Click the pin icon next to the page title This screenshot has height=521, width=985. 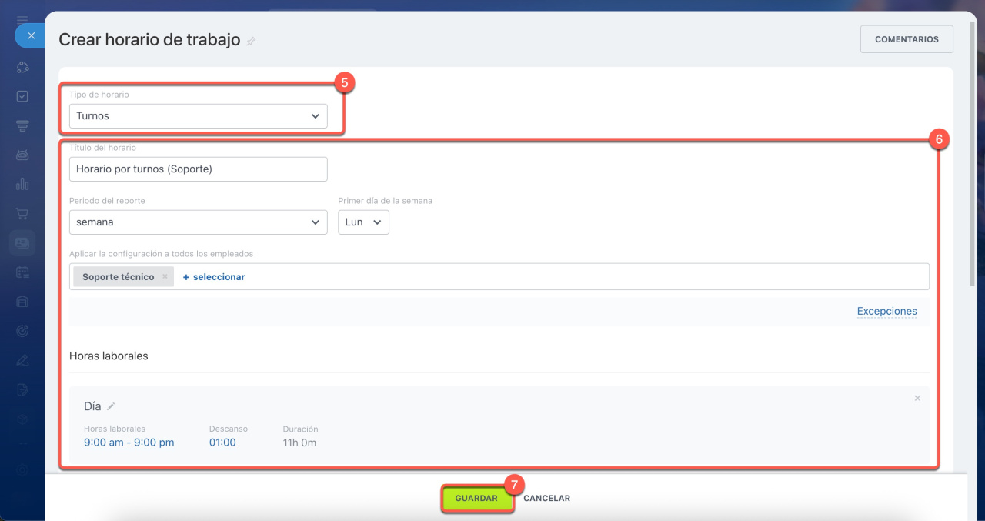252,42
